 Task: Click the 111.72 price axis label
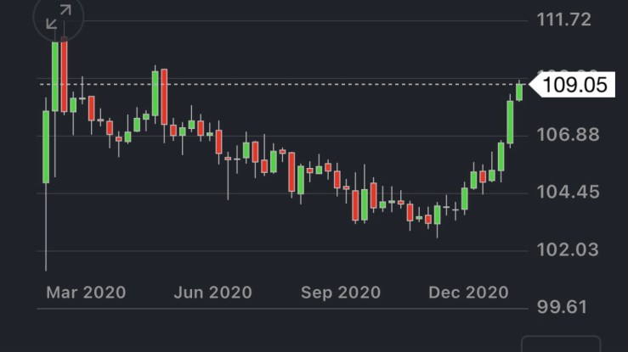pos(563,19)
